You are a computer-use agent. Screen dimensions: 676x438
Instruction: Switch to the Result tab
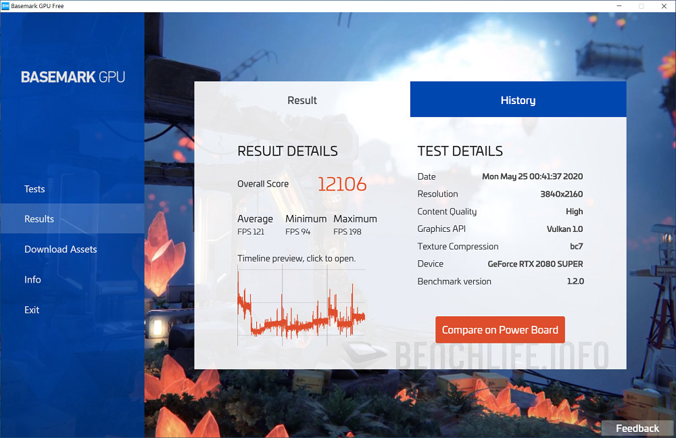[301, 99]
